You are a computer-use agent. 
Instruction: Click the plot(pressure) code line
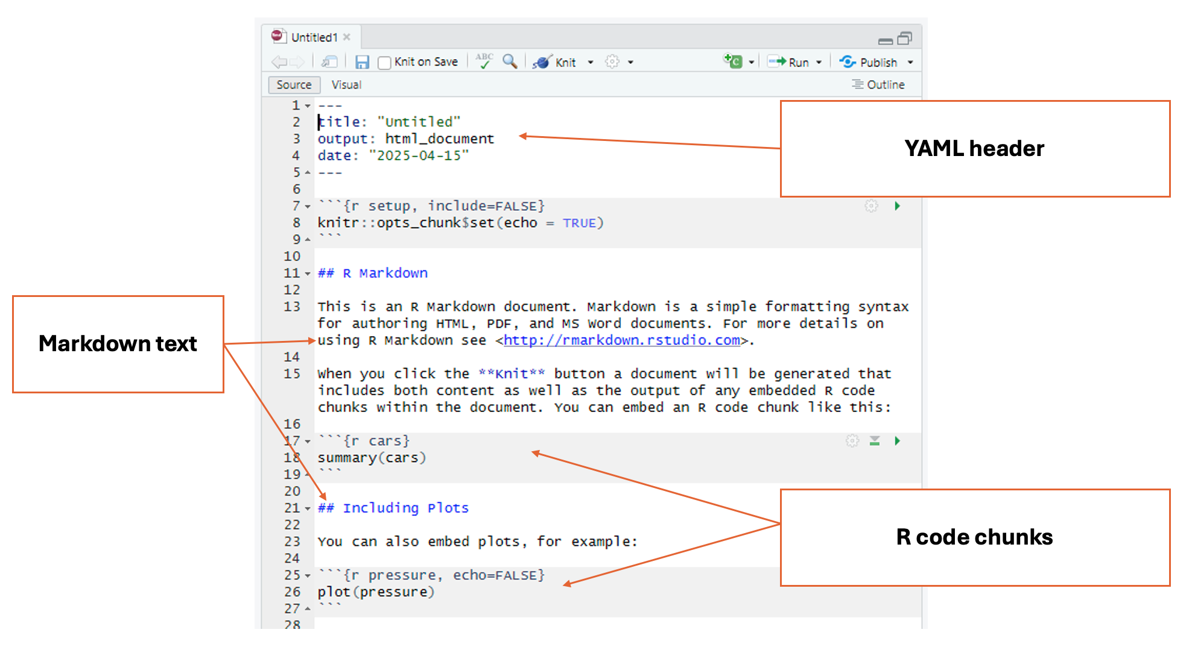pyautogui.click(x=376, y=592)
